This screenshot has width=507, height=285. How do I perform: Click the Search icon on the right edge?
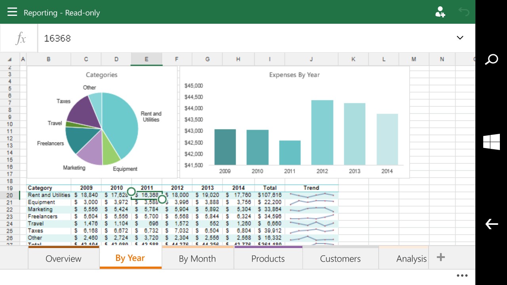(491, 59)
